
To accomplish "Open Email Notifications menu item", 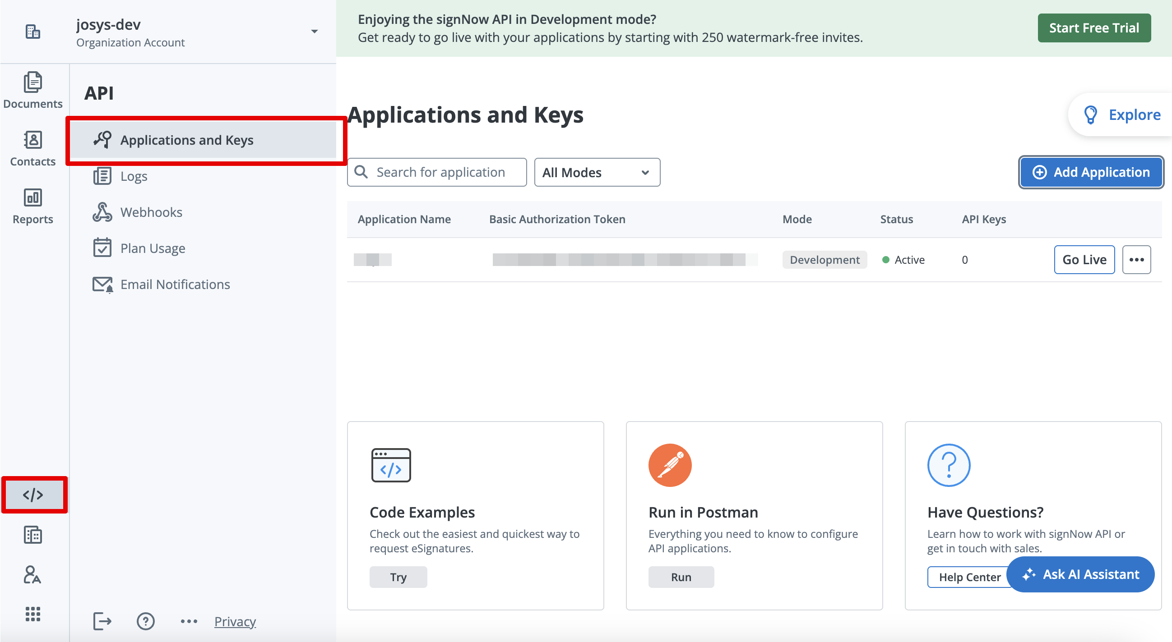I will tap(175, 284).
